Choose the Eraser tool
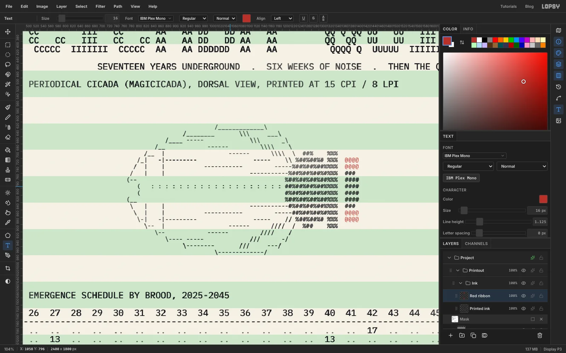The image size is (566, 353). coord(8,137)
